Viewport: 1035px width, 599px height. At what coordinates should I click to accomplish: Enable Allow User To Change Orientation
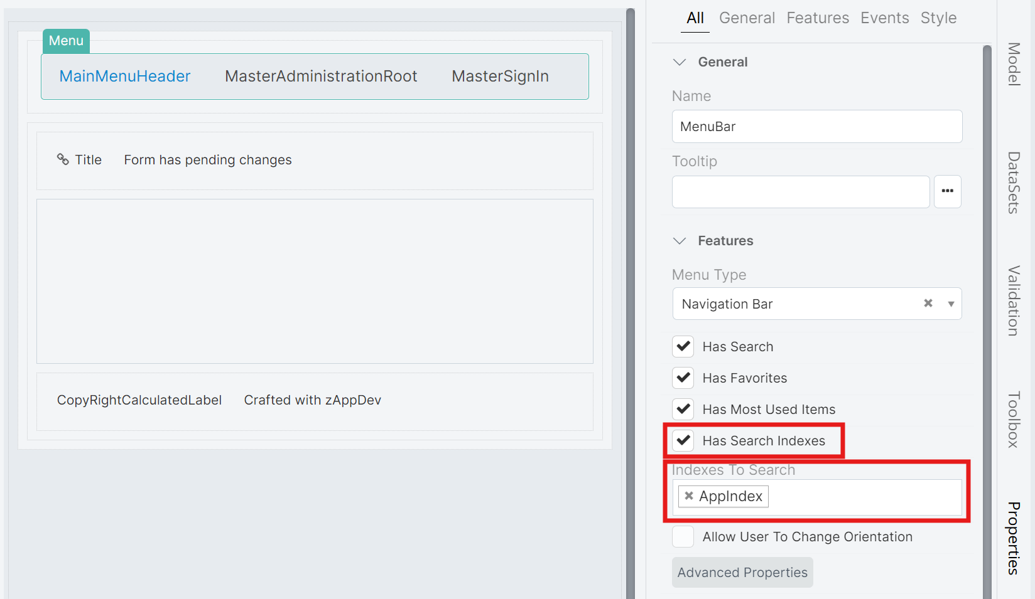pos(683,536)
